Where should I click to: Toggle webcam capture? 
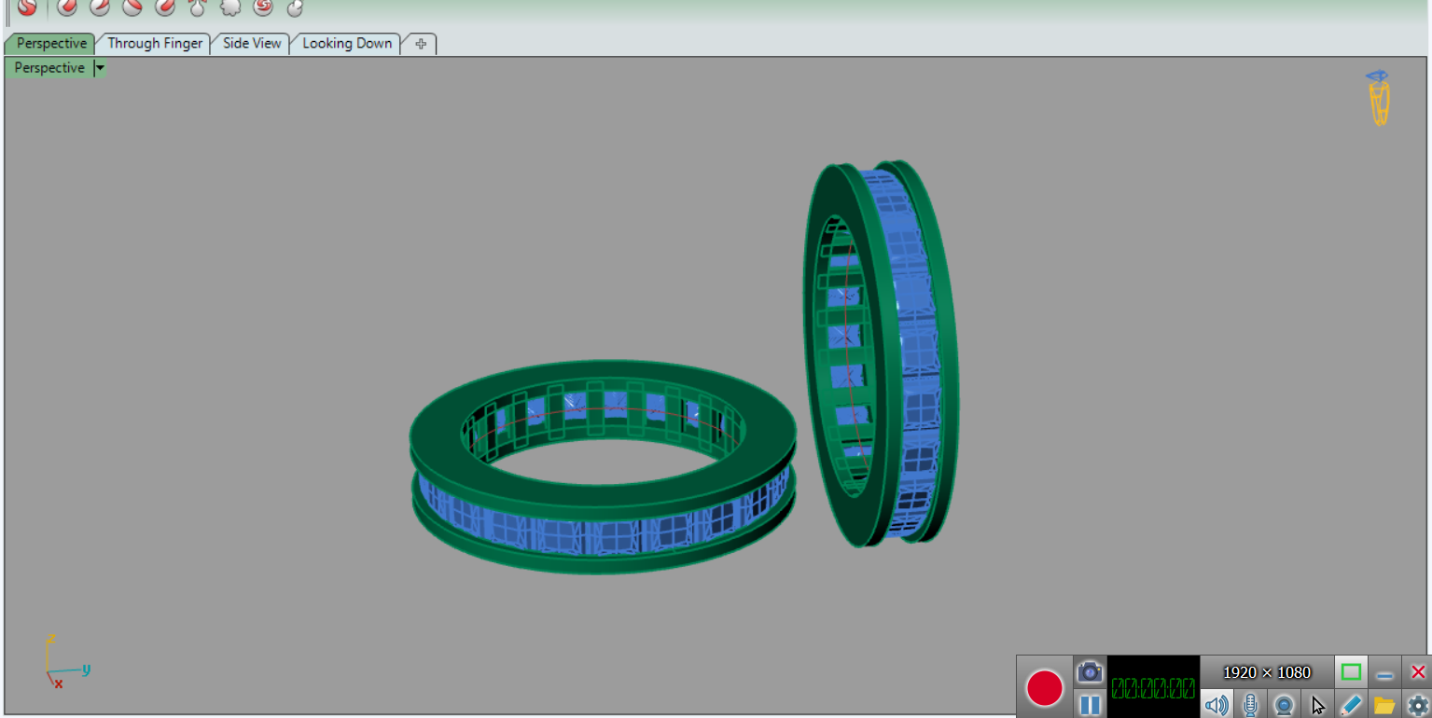point(1284,705)
